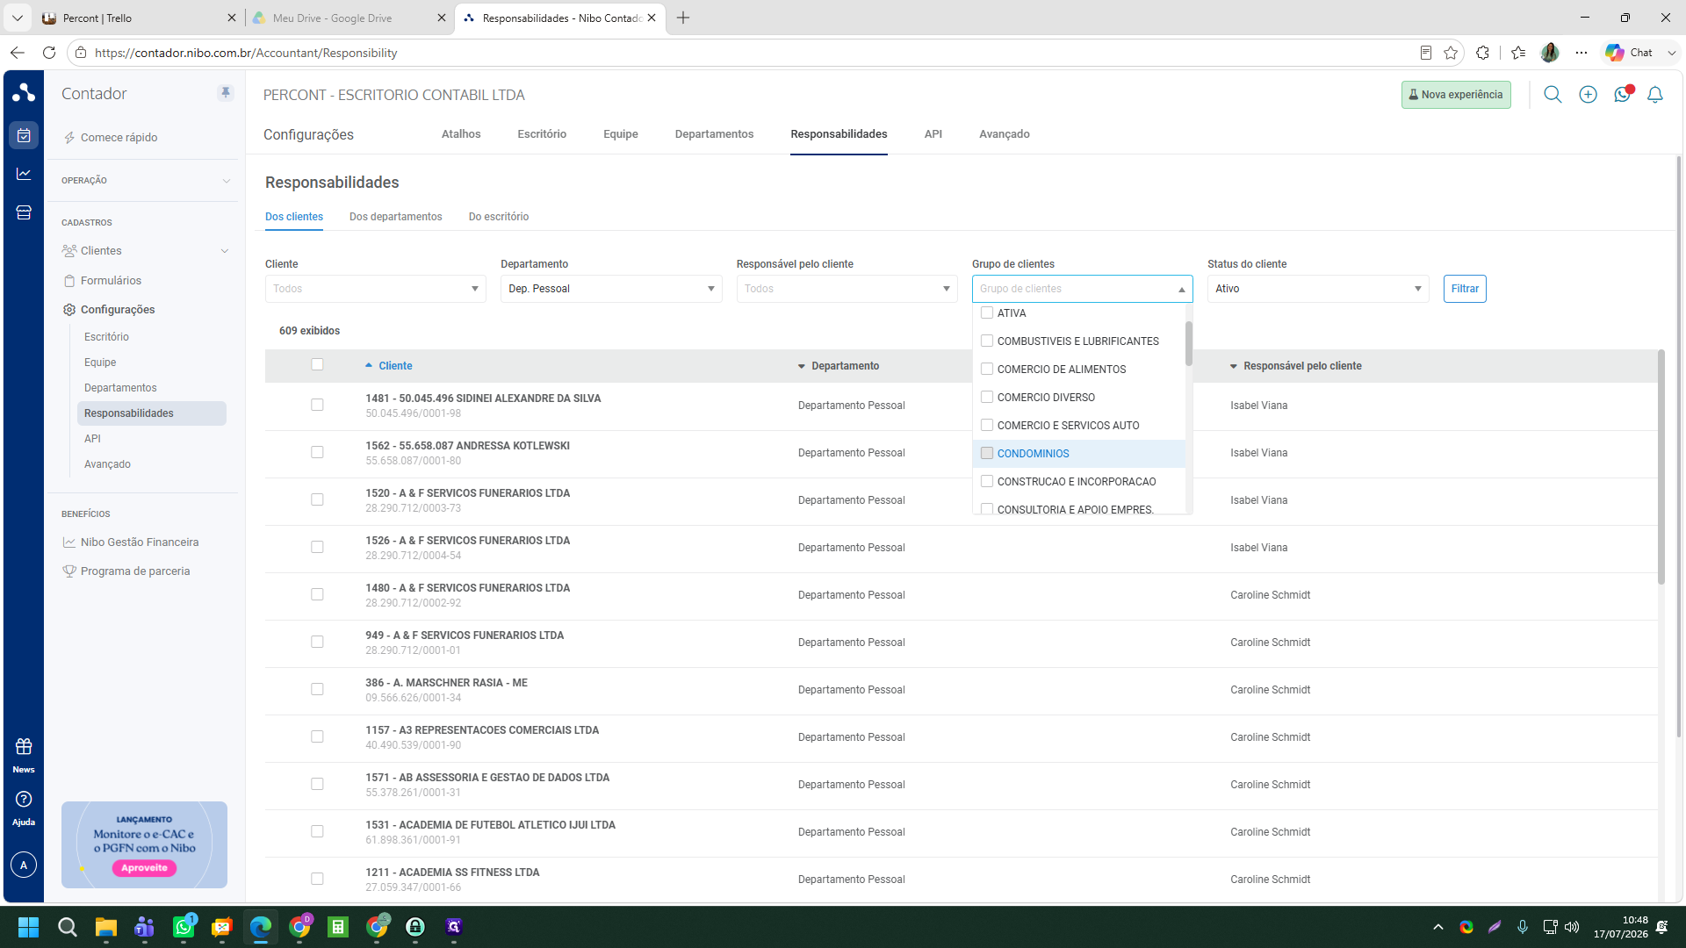
Task: Select row 386 A. MARSCHNER RASIA checkbox
Action: pos(317,689)
